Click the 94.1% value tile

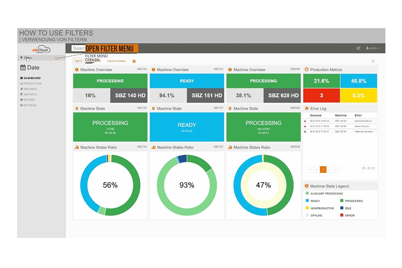click(x=168, y=95)
